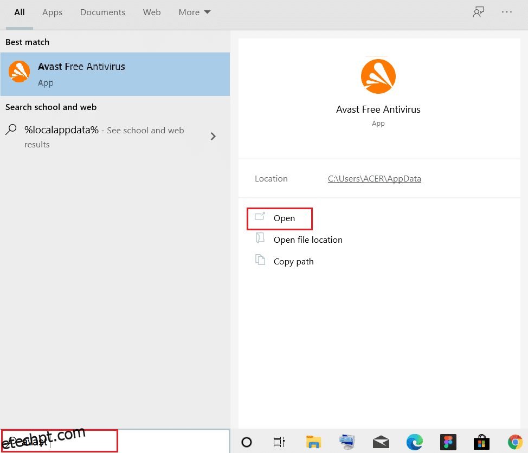Open the three-dot options menu

tap(506, 12)
